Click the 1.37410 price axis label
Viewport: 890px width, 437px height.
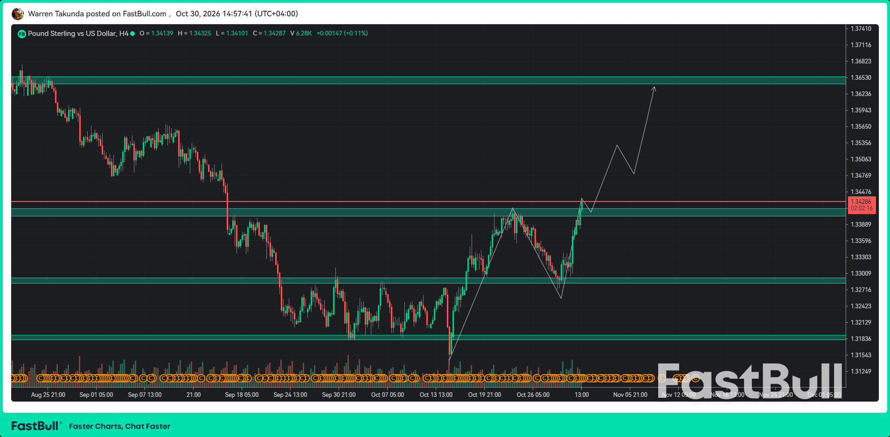coord(861,28)
